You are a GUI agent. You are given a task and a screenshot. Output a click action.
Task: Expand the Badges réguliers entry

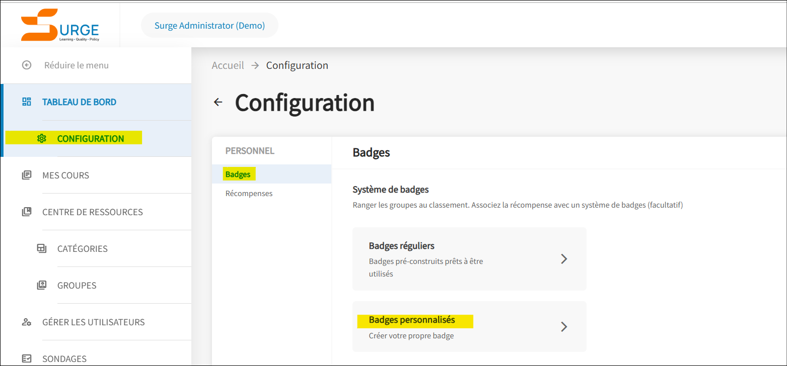tap(564, 259)
